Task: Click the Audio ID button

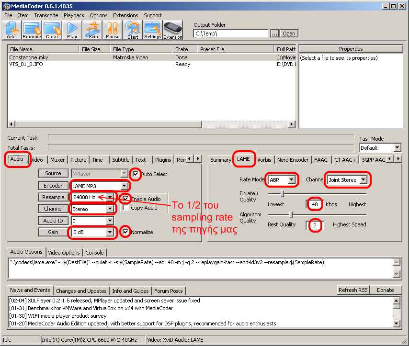Action: coord(53,221)
